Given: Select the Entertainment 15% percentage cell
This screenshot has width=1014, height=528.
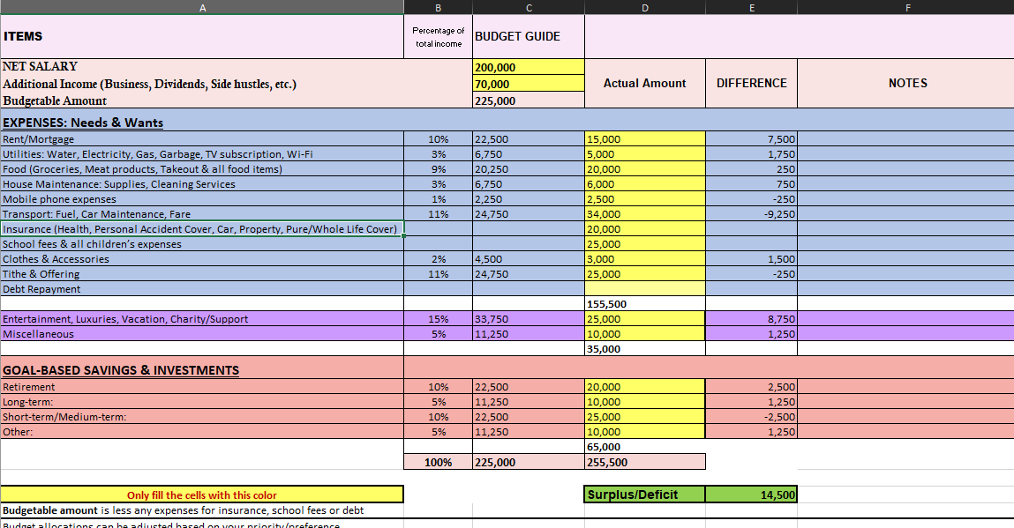Looking at the screenshot, I should click(x=438, y=319).
